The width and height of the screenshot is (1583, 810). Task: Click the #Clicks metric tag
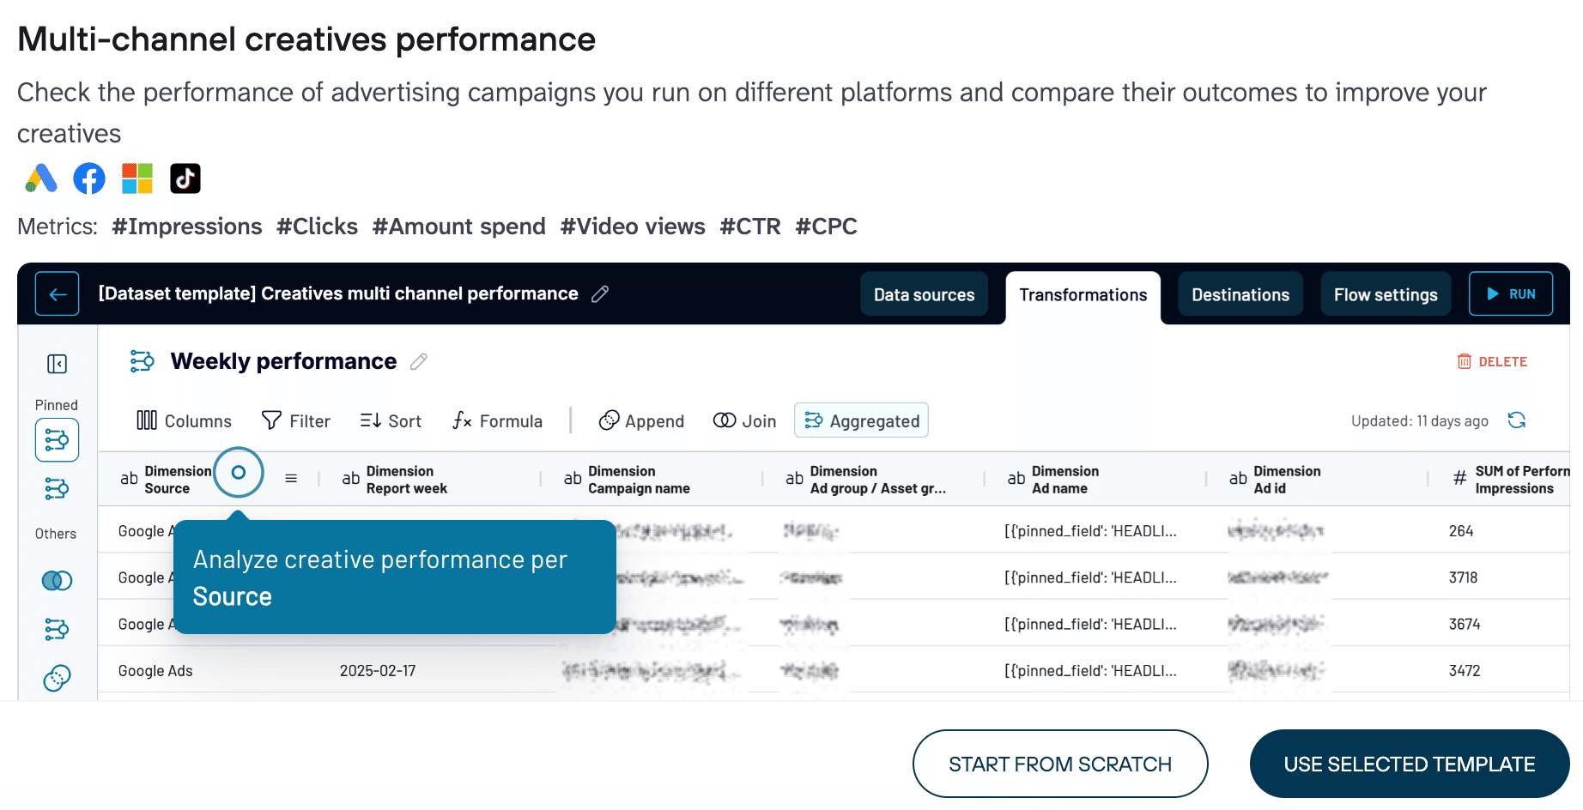pyautogui.click(x=317, y=227)
